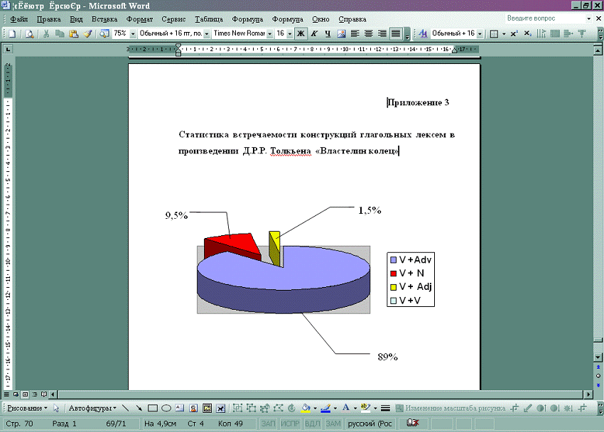The height and width of the screenshot is (432, 604).
Task: Toggle italic formatting (К)
Action: (314, 33)
